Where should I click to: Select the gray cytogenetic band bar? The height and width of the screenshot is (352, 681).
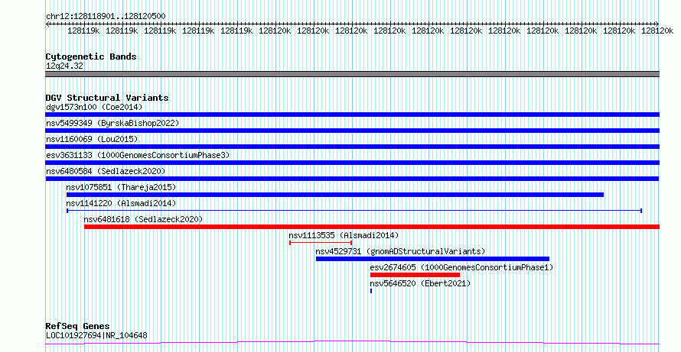352,74
